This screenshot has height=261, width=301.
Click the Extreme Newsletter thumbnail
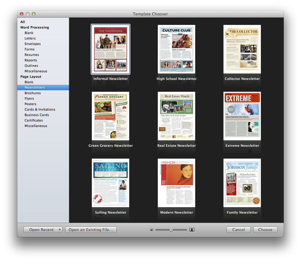[x=242, y=116]
